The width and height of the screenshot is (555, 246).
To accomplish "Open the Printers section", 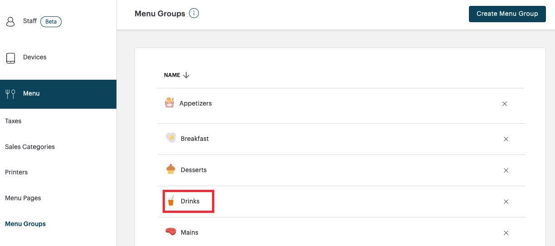I will click(x=16, y=172).
